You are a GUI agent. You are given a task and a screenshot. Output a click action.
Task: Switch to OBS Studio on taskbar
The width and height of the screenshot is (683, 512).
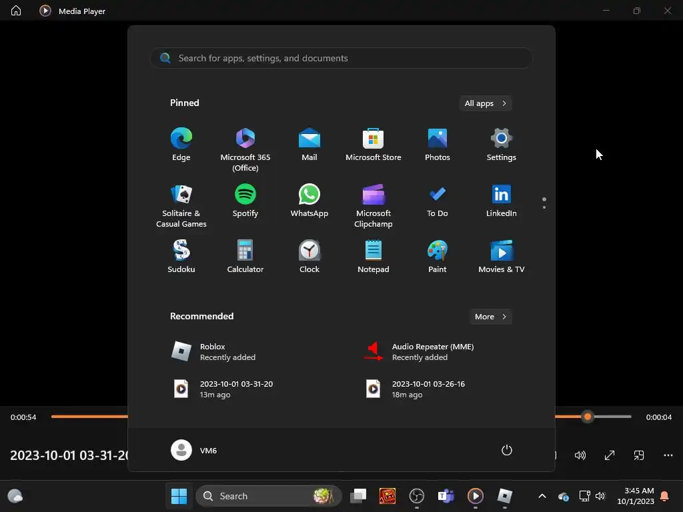pos(417,496)
